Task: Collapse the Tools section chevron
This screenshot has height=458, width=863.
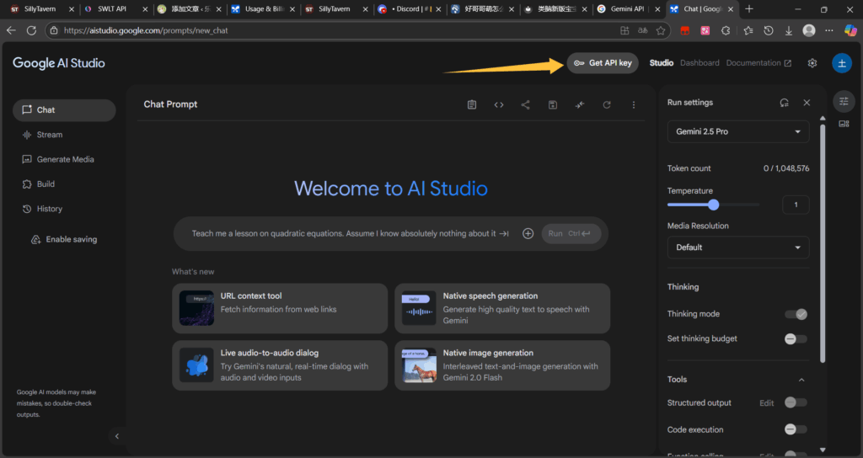Action: coord(801,380)
